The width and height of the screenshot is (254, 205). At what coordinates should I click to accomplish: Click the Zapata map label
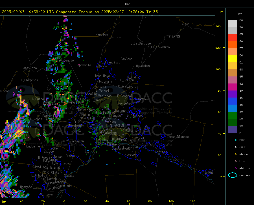(x=69, y=176)
